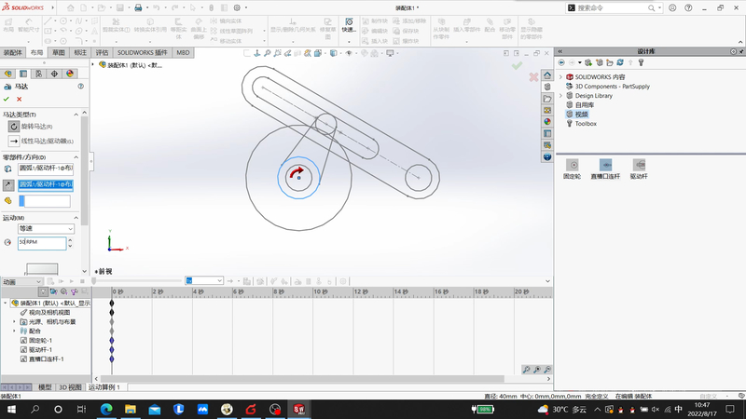Viewport: 746px width, 419px height.
Task: Open the 动画 study type dropdown
Action: tap(21, 282)
